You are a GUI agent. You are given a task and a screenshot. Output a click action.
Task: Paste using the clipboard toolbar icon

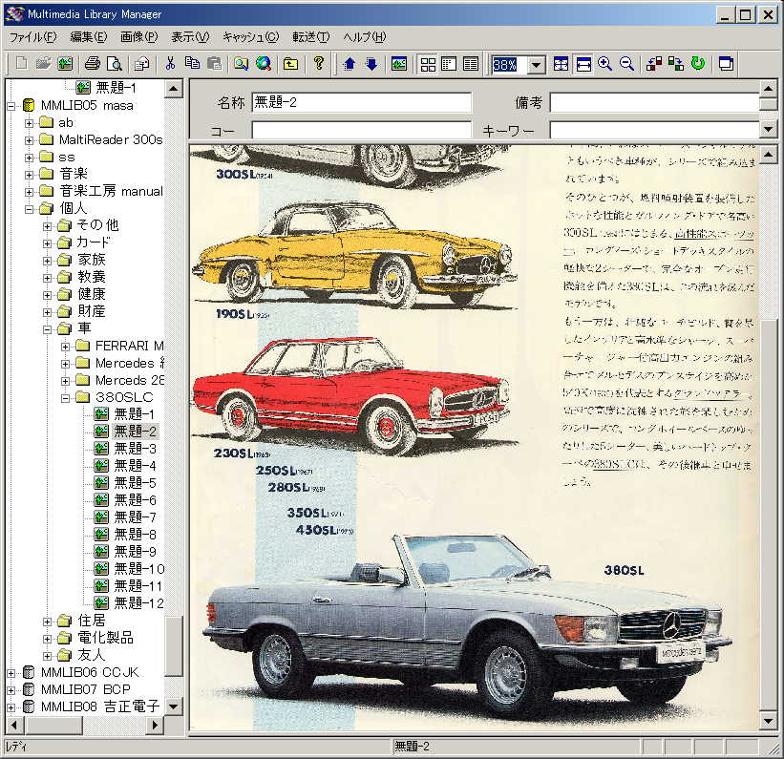tap(214, 64)
